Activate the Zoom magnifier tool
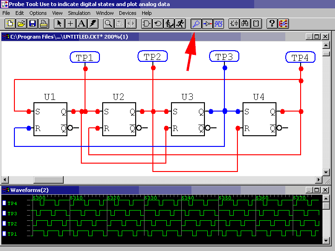Screen dimensions: 335x251 click(x=108, y=24)
